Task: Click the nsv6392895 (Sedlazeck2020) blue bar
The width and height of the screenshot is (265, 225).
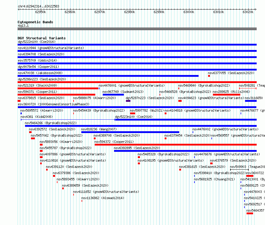Action: tap(185, 151)
